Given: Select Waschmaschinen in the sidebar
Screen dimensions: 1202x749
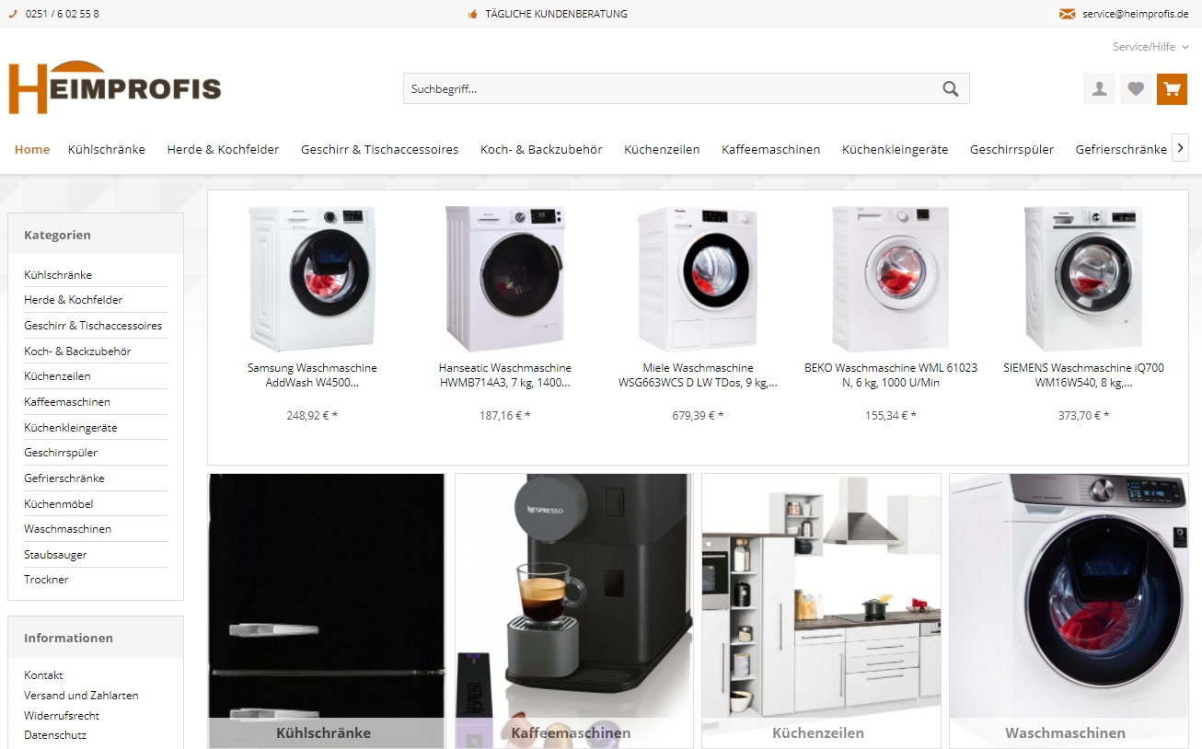Looking at the screenshot, I should (68, 529).
